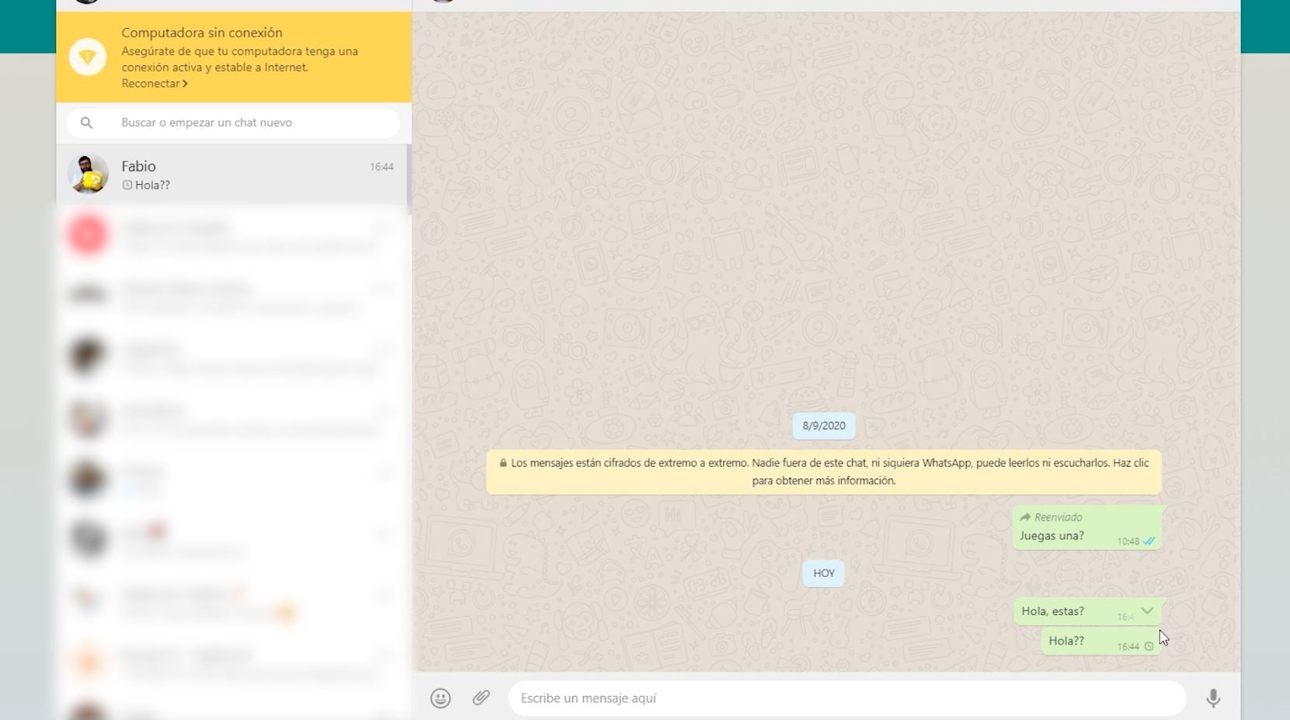Click the warning icon on the offline banner
Screen dimensions: 1290x720
(x=88, y=57)
